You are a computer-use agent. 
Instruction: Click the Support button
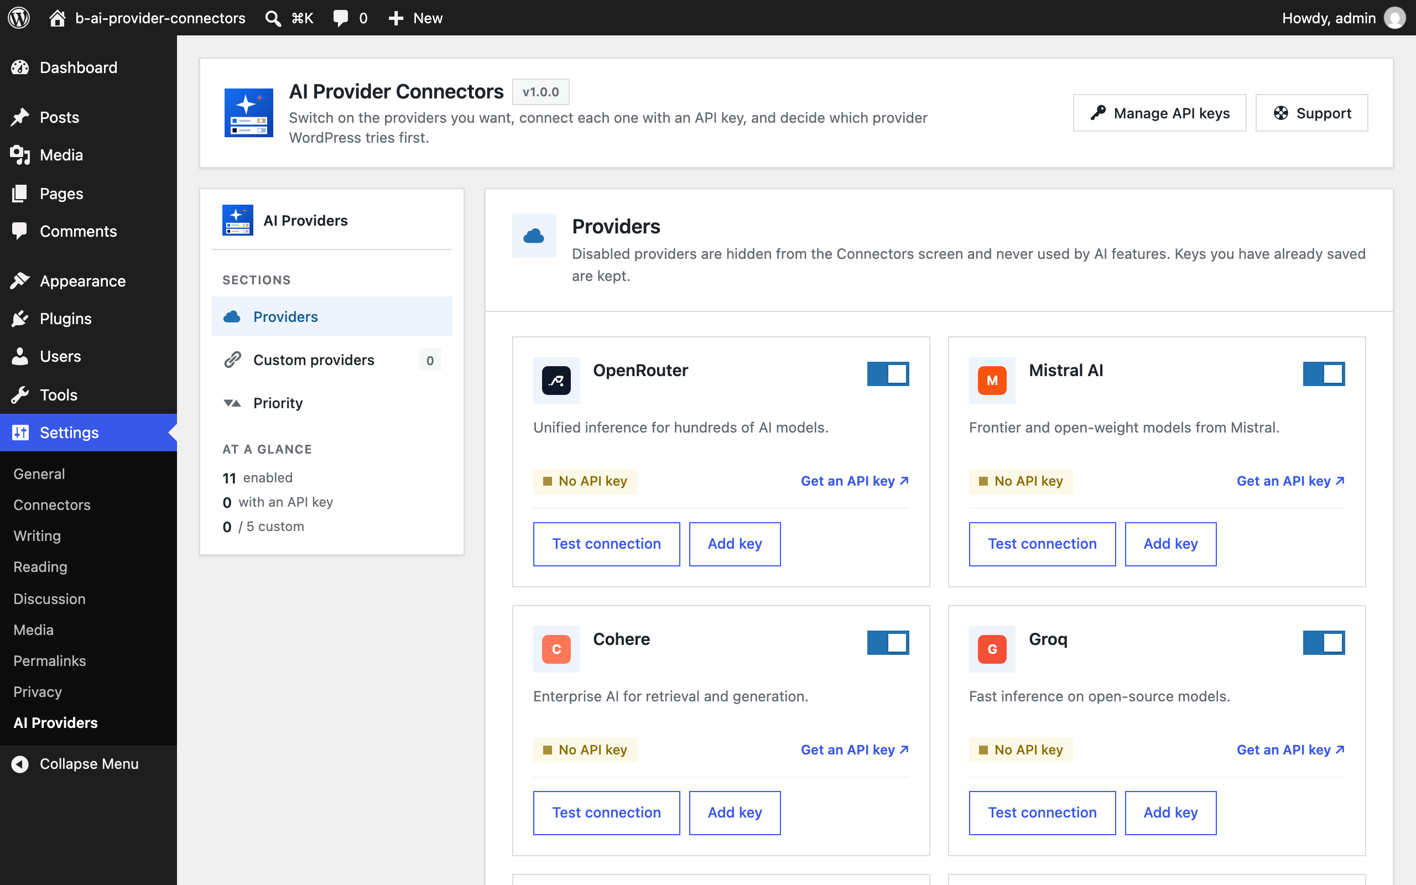(1312, 113)
